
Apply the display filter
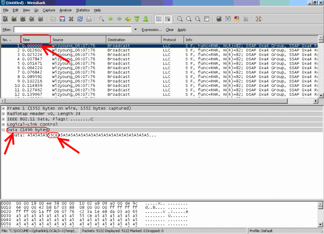click(x=182, y=30)
